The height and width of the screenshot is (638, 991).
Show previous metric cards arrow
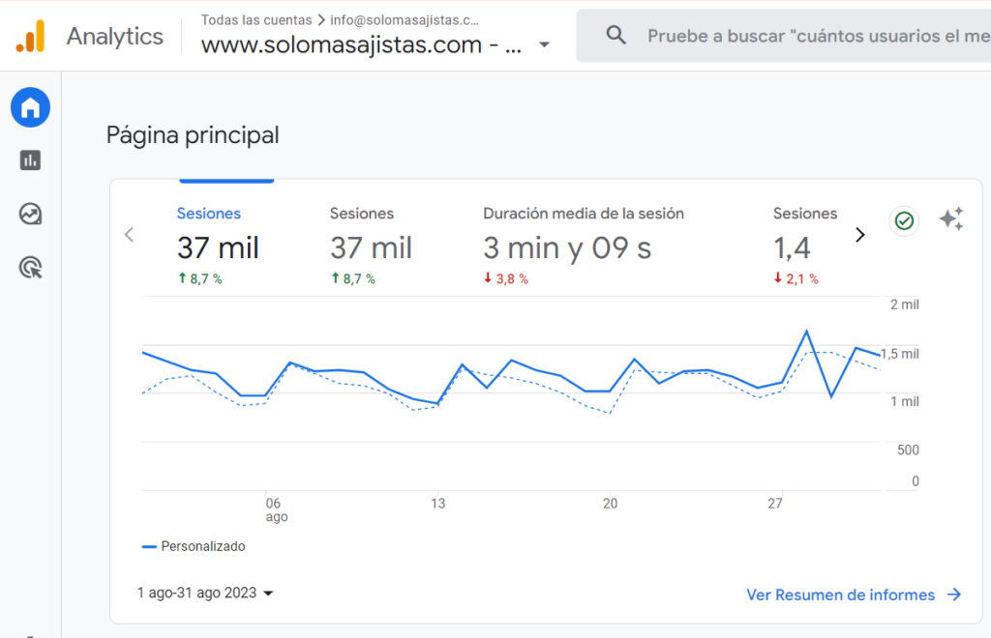tap(130, 235)
